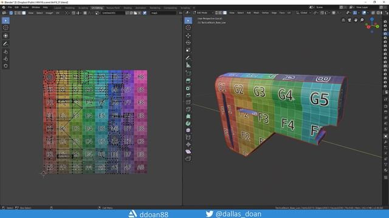Select the Edge Slide tool
This screenshot has width=389, height=218.
click(x=188, y=137)
